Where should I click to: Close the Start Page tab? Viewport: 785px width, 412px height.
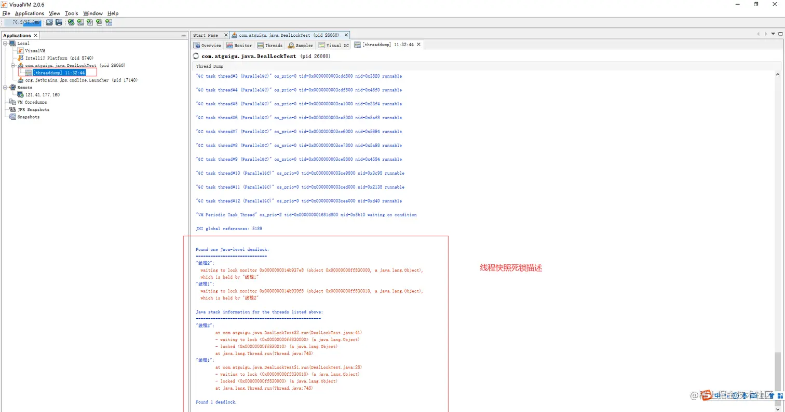pyautogui.click(x=226, y=35)
